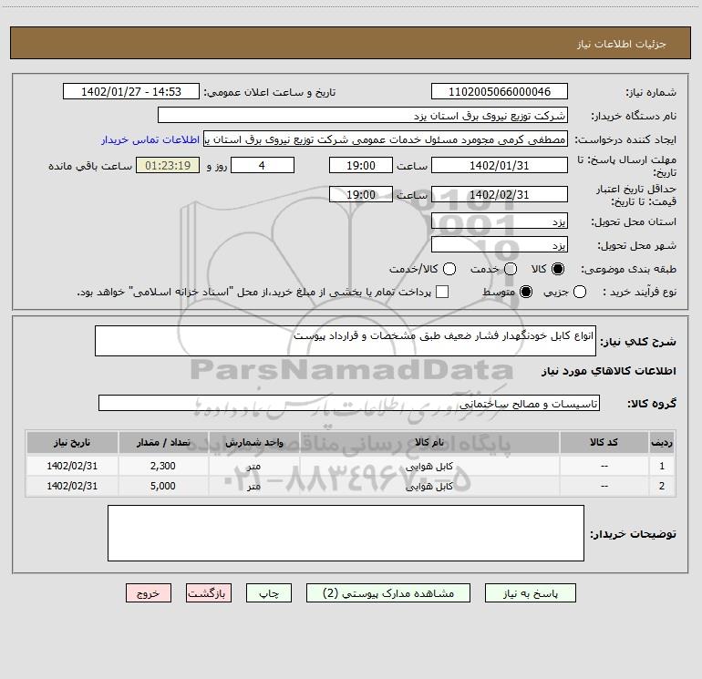Click the quantity cell 5,000
The height and width of the screenshot is (679, 702).
coord(163,486)
